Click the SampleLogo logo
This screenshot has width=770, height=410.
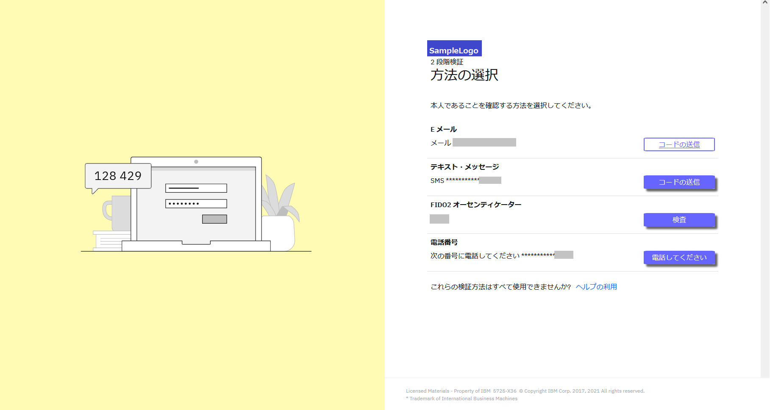(454, 48)
